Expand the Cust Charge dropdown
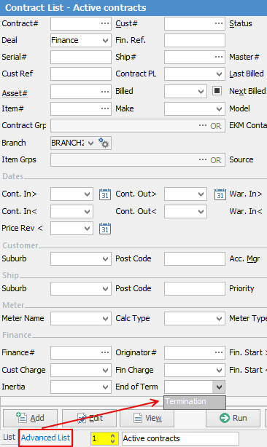 pos(105,370)
